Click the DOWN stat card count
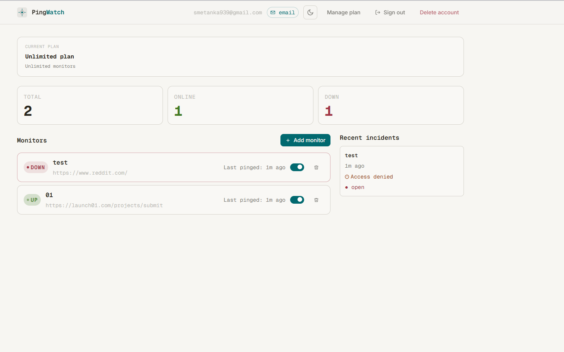The height and width of the screenshot is (352, 564). (x=329, y=111)
